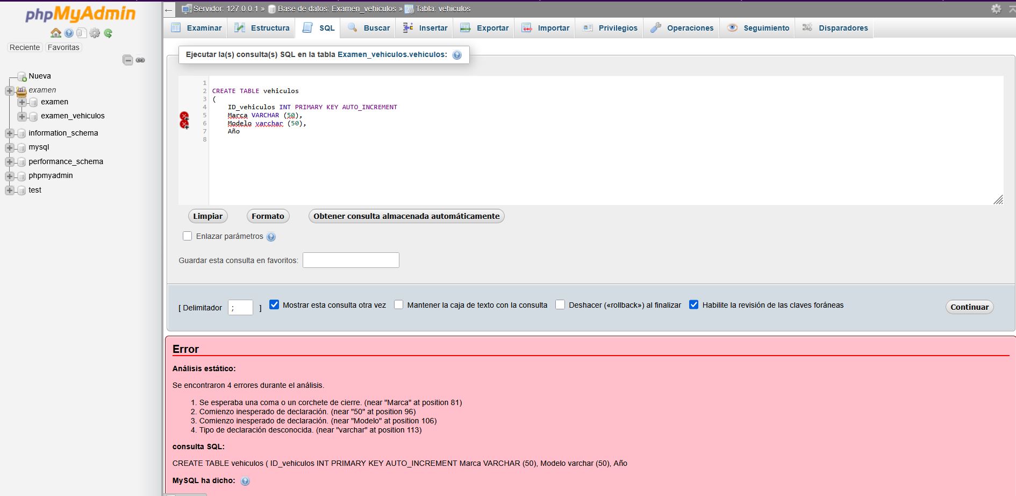Enable Deshacer rollback al finalizar checkbox
Screen dimensions: 1016x496
(560, 305)
